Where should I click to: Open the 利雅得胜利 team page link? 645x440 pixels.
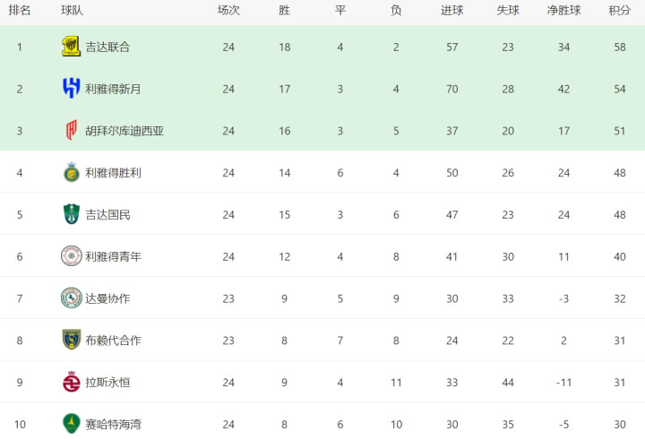(113, 172)
